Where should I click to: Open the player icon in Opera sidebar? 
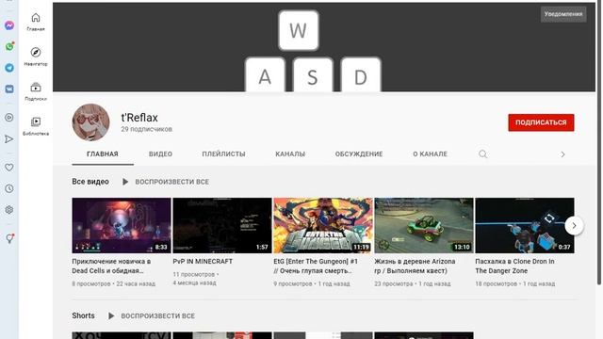[9, 118]
